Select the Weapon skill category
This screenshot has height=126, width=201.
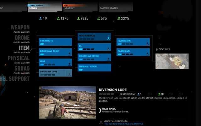point(20,27)
